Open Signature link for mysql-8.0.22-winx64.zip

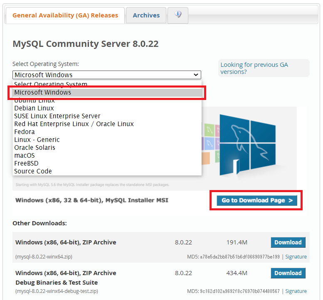[x=296, y=257]
